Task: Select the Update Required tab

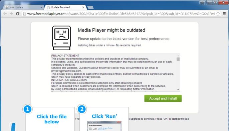Action: pos(65,7)
